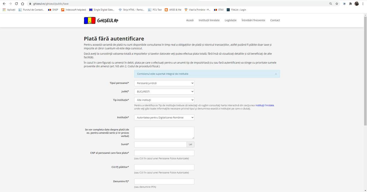
Task: Expand the Tipul persoanei dropdown
Action: [x=164, y=83]
